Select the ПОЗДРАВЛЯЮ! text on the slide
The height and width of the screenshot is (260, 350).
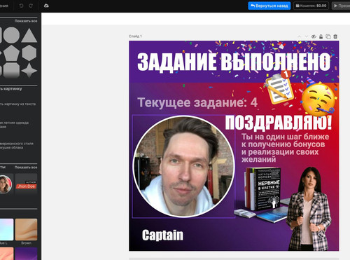click(x=279, y=123)
